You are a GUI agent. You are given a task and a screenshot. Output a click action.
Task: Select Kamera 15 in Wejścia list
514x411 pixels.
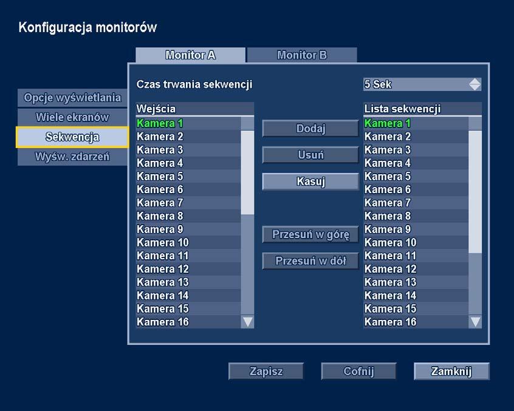[x=188, y=309]
